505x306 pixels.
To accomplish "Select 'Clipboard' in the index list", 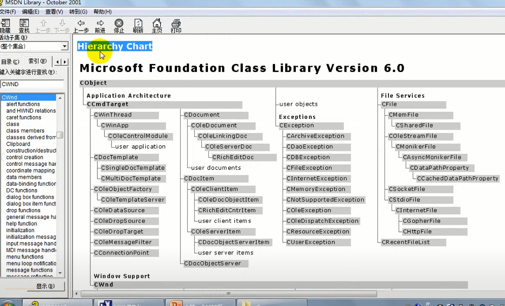I will [x=18, y=144].
